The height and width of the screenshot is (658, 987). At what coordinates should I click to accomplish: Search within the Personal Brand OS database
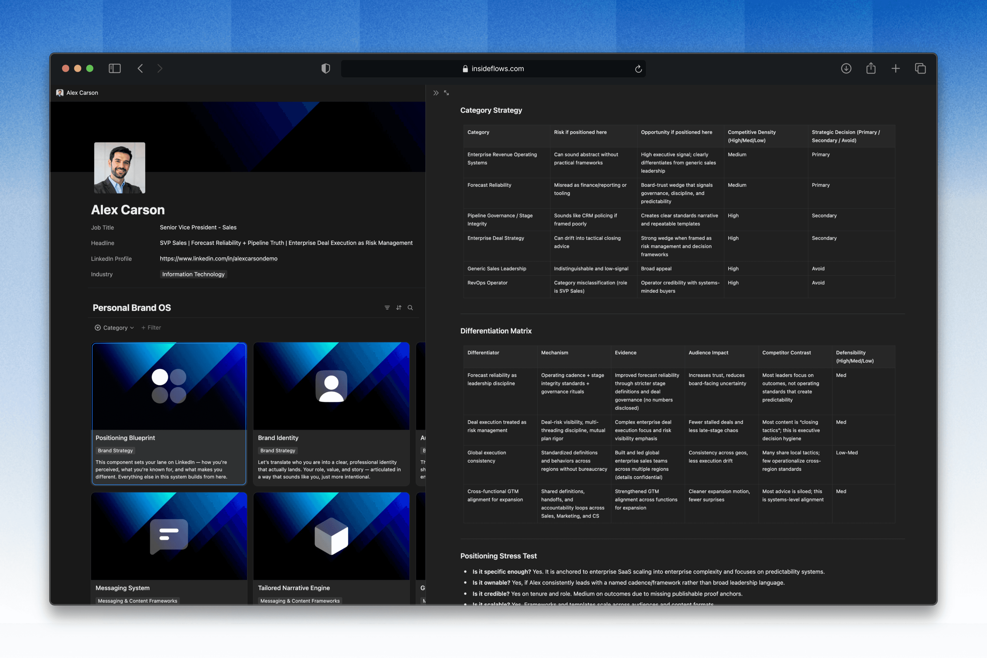point(410,308)
